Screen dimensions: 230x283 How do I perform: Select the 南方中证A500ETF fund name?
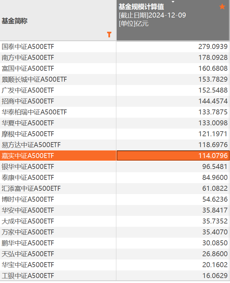click(28, 58)
